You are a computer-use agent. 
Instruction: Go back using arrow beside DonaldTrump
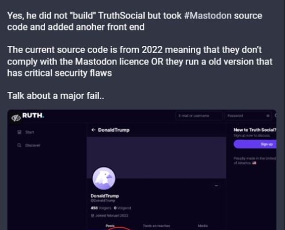[x=93, y=130]
